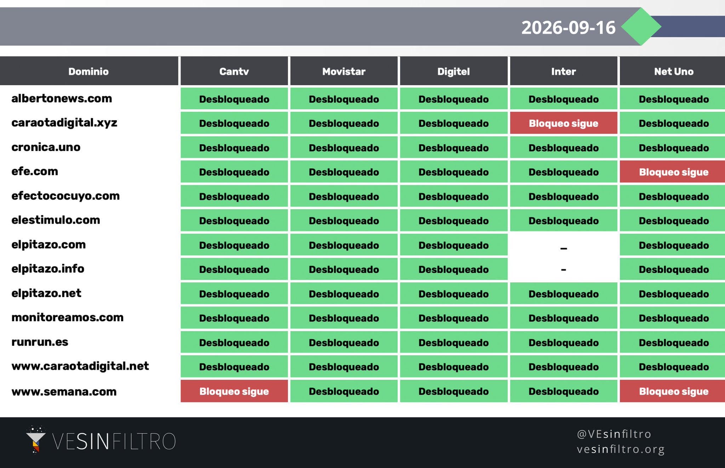Click the elpitazo.info domain name
This screenshot has width=725, height=468.
[48, 269]
